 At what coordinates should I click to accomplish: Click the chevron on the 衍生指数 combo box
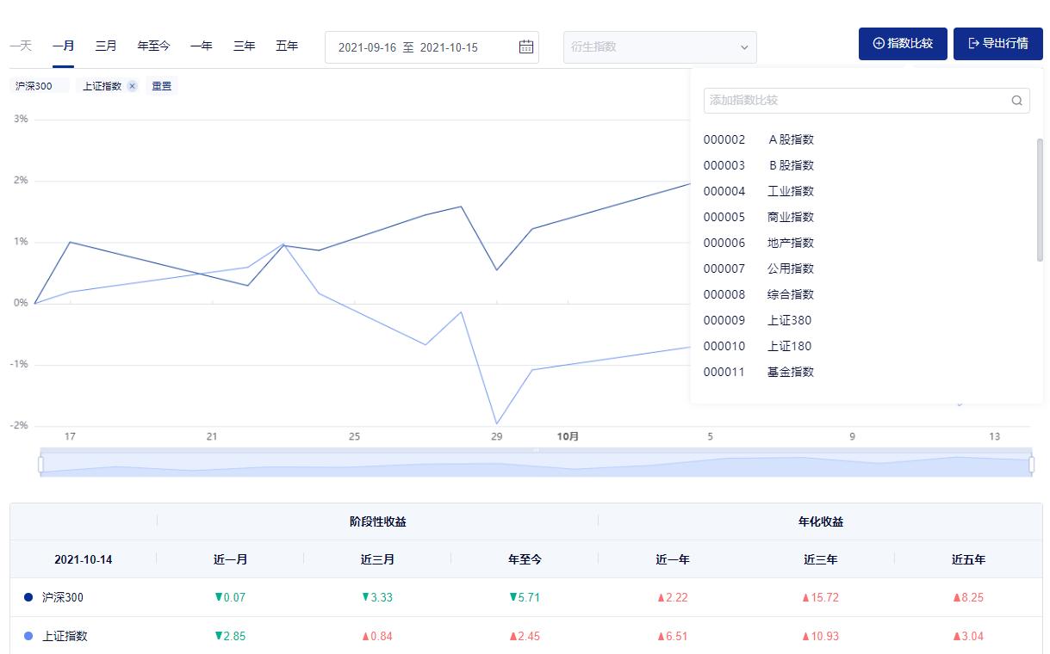pyautogui.click(x=744, y=46)
